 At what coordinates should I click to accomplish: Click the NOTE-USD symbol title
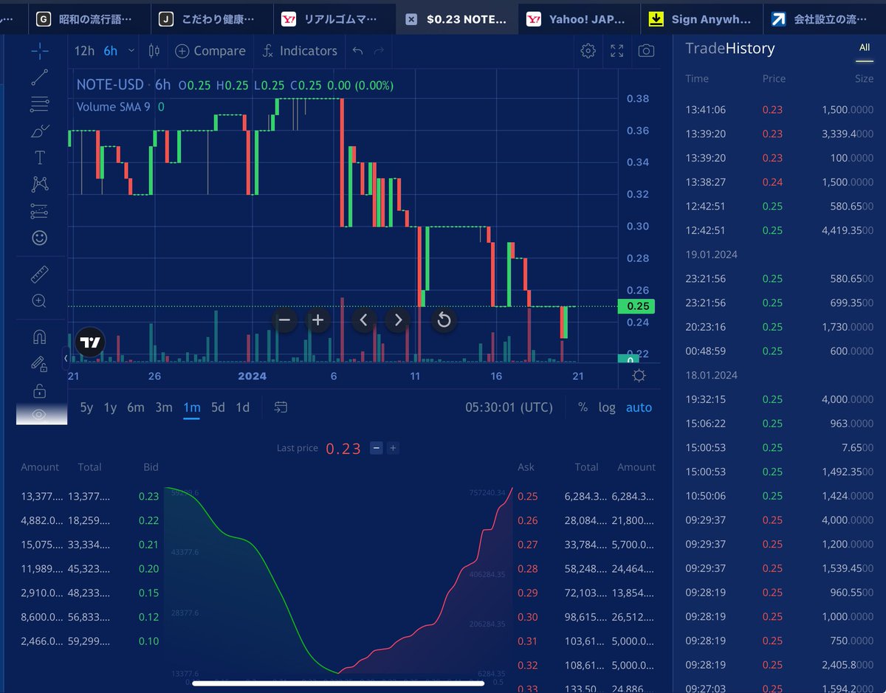point(109,85)
